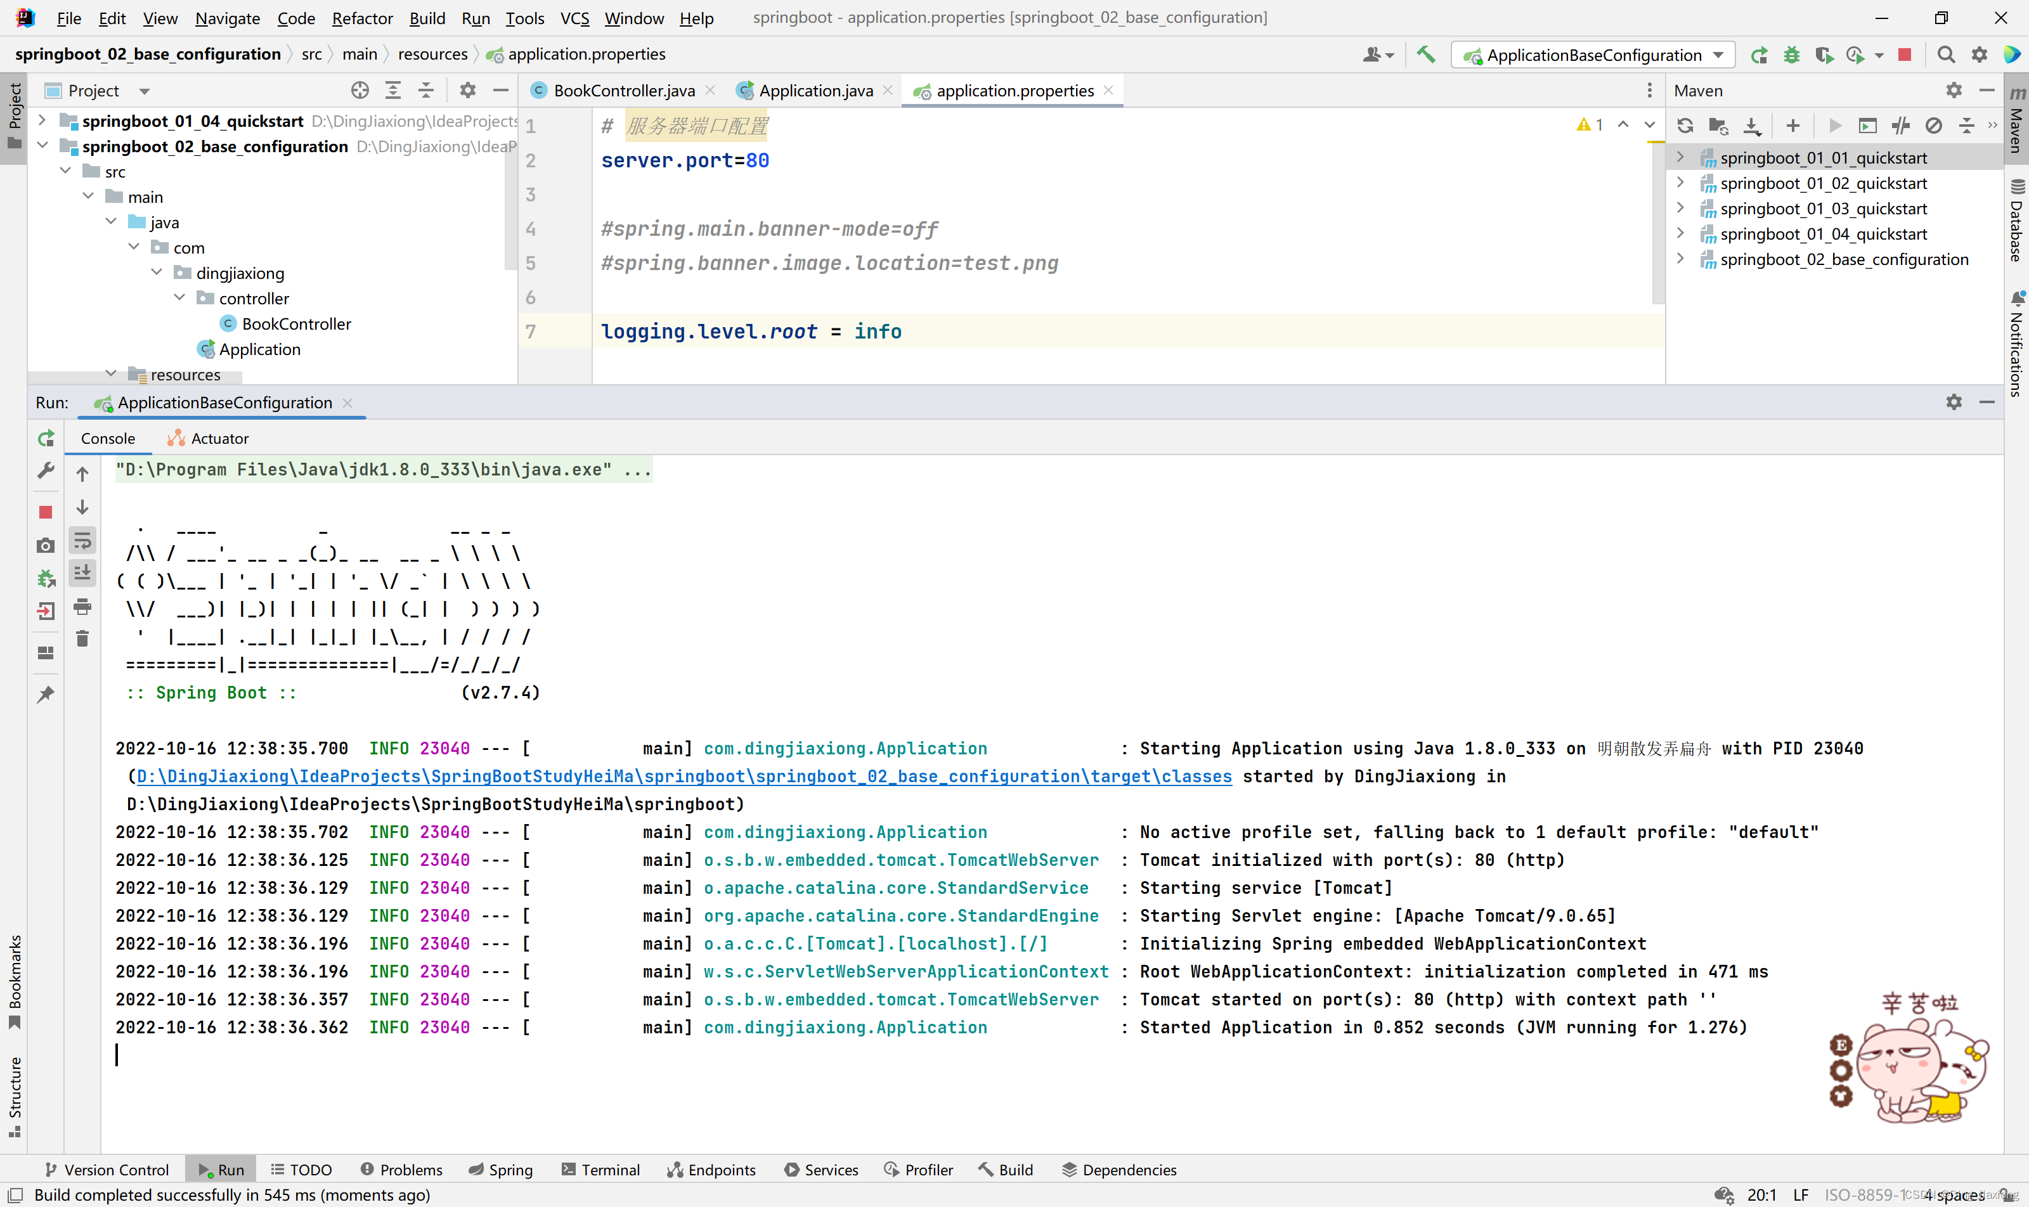
Task: Debug ApplicationBaseConfiguration with bug icon
Action: [x=1791, y=55]
